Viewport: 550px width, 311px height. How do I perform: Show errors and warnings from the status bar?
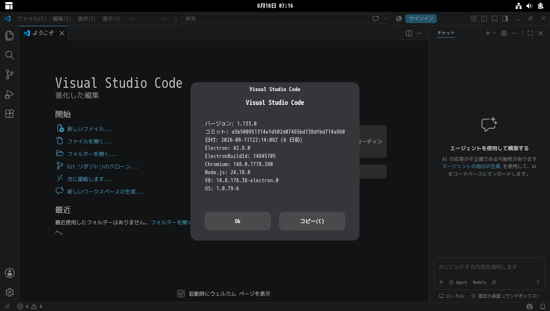click(x=30, y=307)
